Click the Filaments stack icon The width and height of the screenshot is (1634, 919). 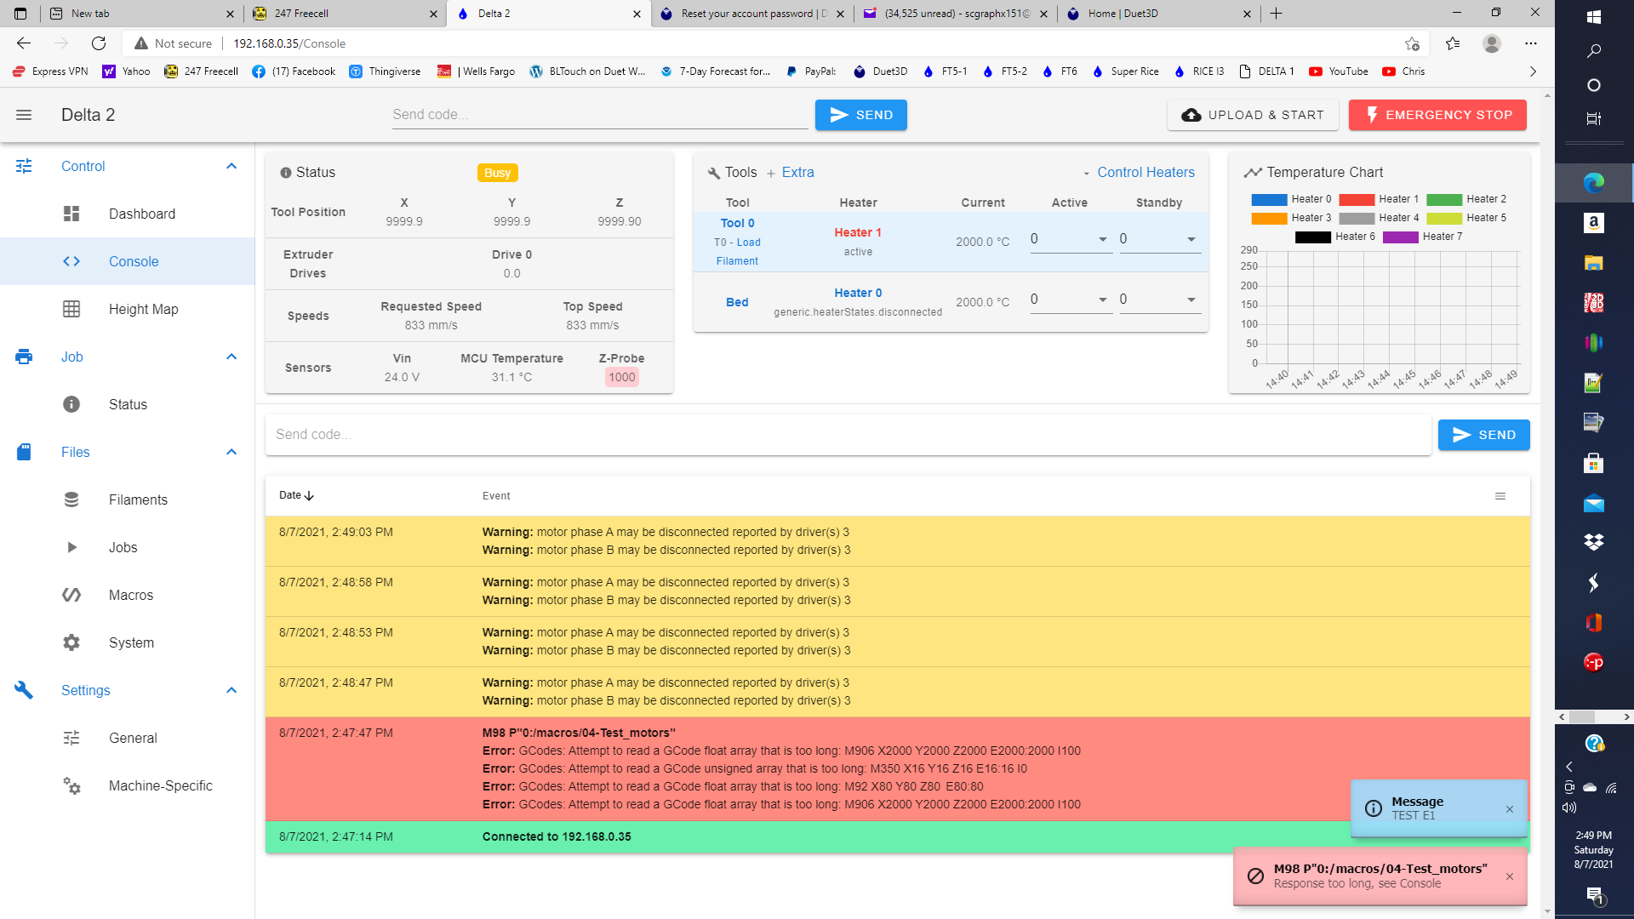coord(71,499)
